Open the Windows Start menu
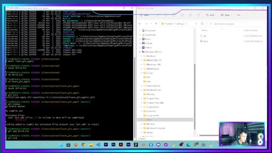This screenshot has width=272, height=153. 61,144
